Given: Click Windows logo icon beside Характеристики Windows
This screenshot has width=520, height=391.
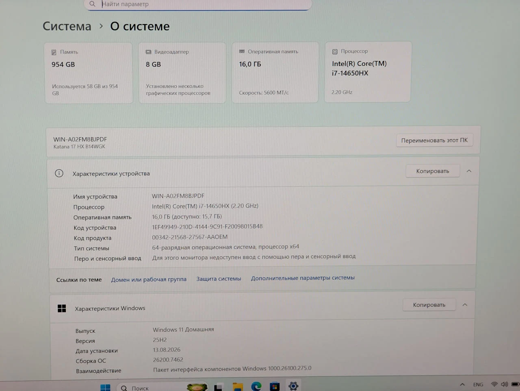Looking at the screenshot, I should click(x=62, y=309).
